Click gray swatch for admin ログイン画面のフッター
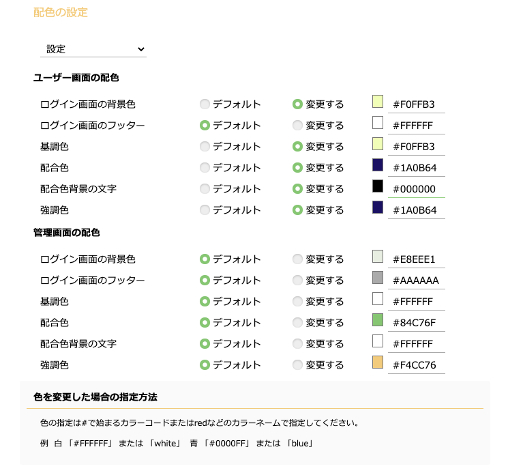This screenshot has width=523, height=473. (378, 277)
